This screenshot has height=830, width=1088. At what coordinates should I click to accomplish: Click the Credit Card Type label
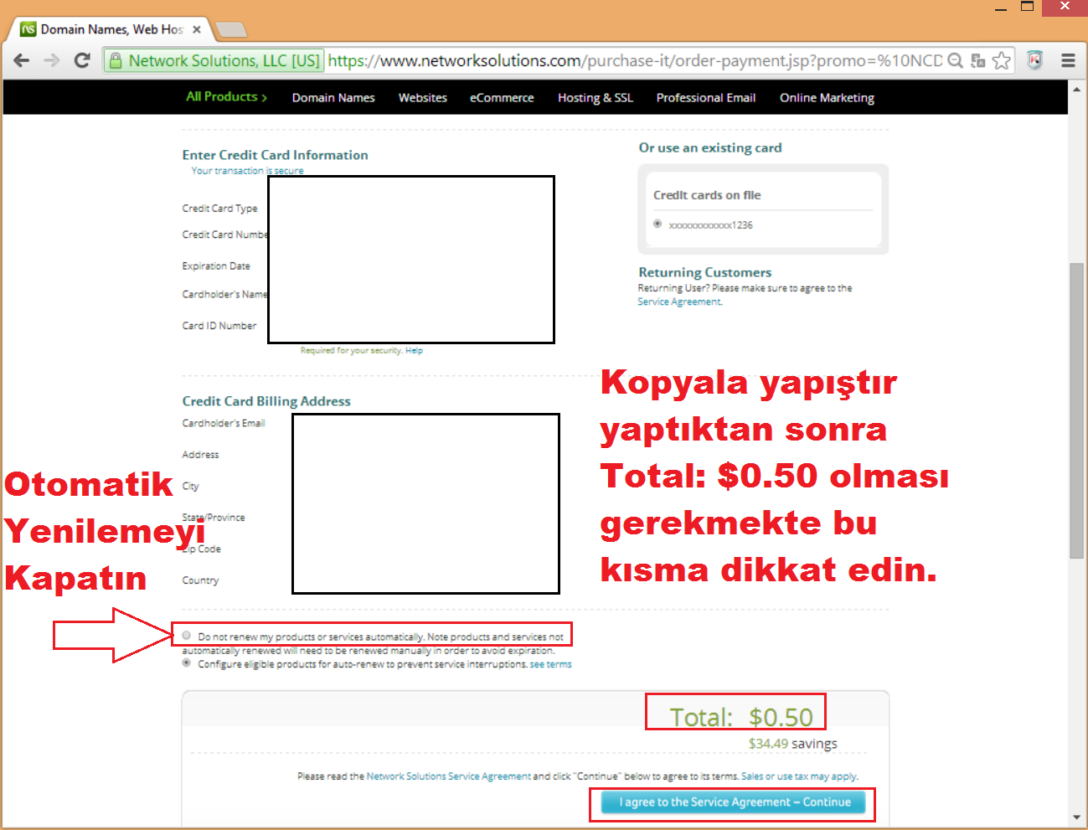pyautogui.click(x=219, y=209)
